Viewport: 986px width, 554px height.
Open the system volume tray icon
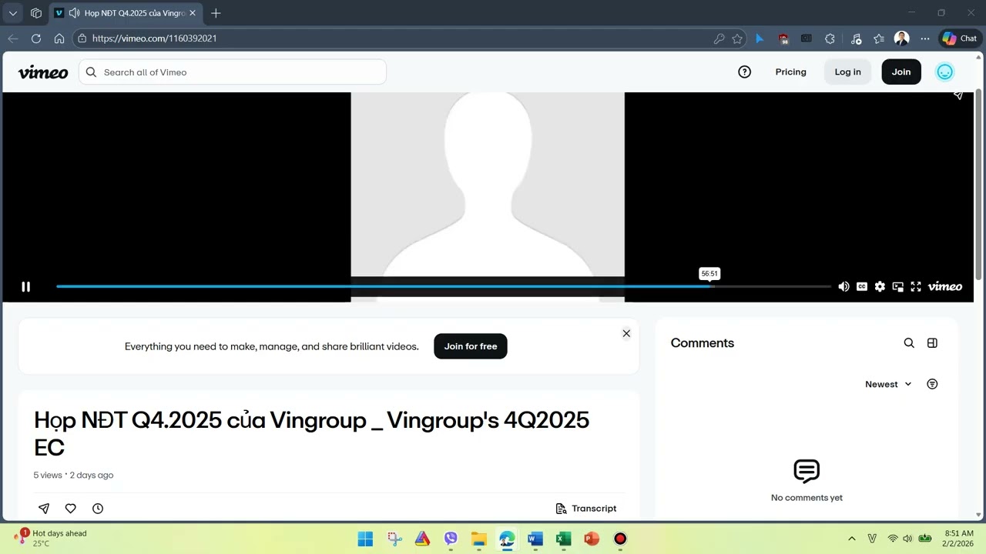(x=907, y=539)
